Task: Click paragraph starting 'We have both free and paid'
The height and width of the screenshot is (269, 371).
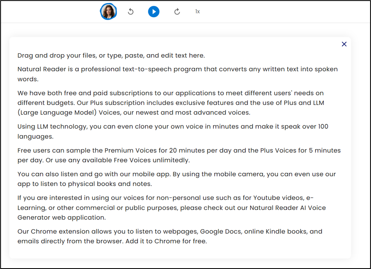Action: pos(171,103)
